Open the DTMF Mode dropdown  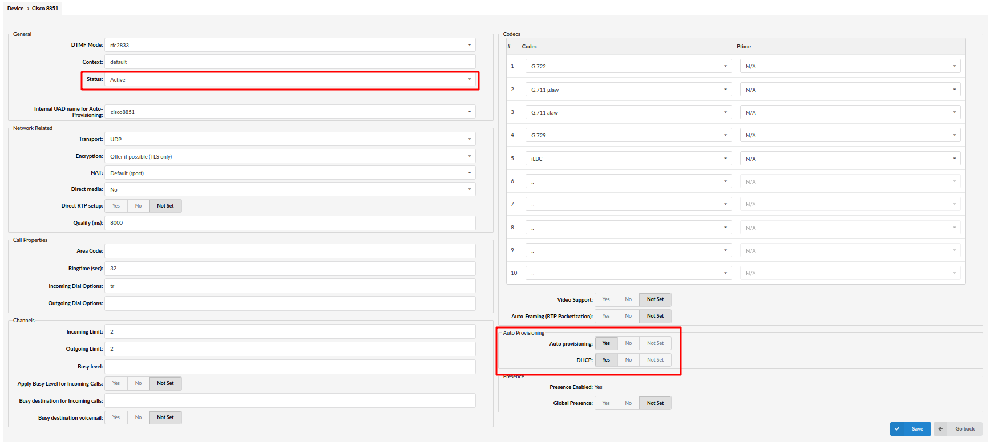tap(290, 45)
